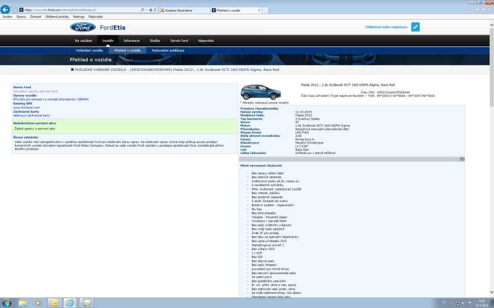Click the LHD FWD steering side value
The height and width of the screenshot is (308, 494).
point(302,132)
